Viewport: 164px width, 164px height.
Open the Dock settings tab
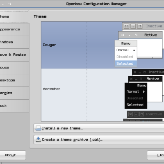coord(14,106)
